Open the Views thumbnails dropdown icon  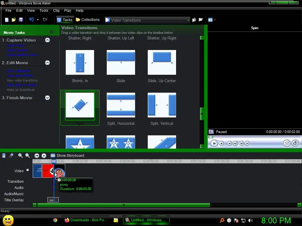pos(212,20)
